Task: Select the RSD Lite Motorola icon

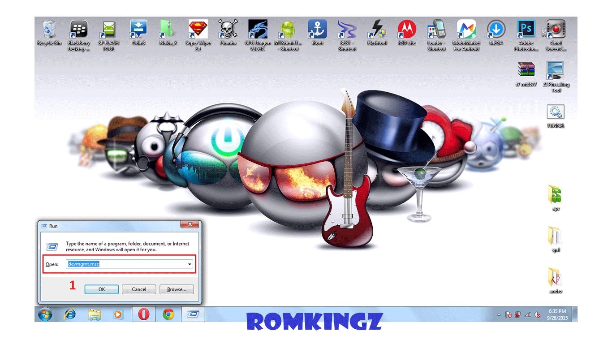Action: click(x=407, y=32)
